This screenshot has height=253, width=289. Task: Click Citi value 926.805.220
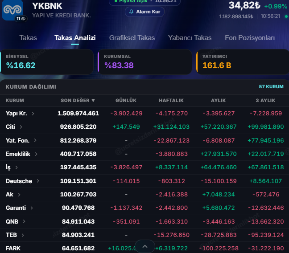point(78,126)
